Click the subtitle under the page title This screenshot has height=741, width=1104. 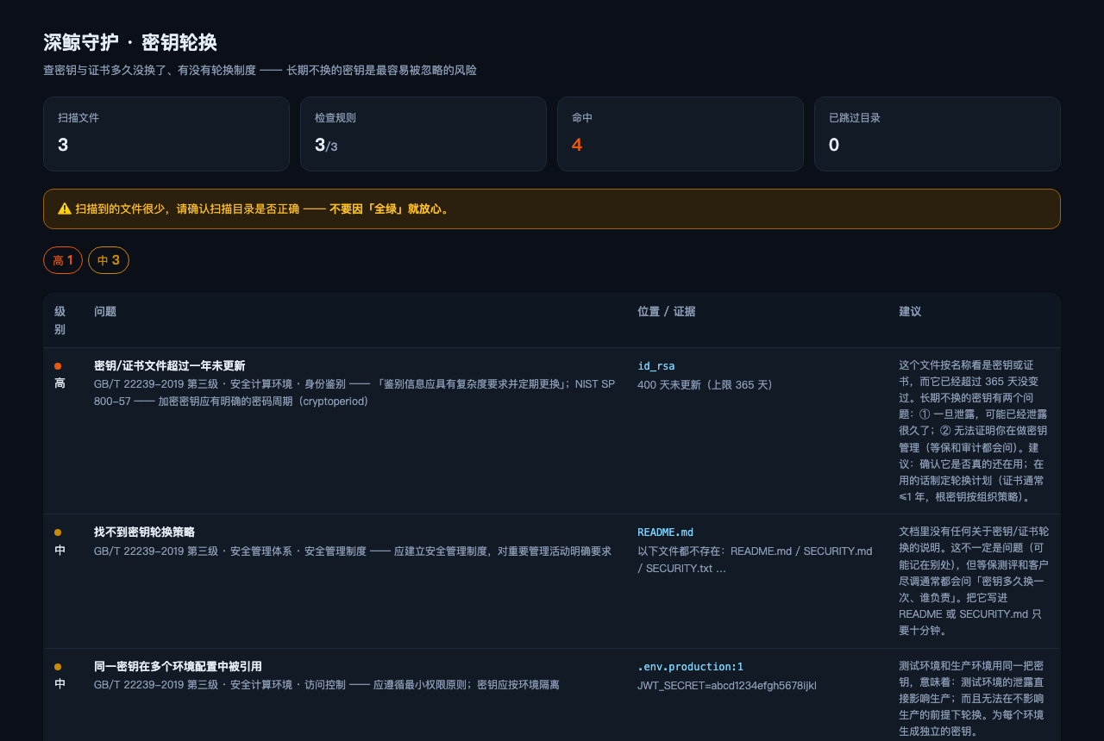[x=260, y=70]
